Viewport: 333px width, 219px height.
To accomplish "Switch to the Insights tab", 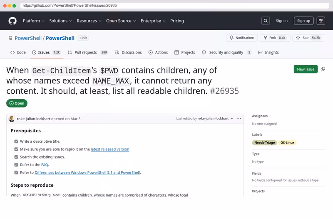I will [x=268, y=52].
